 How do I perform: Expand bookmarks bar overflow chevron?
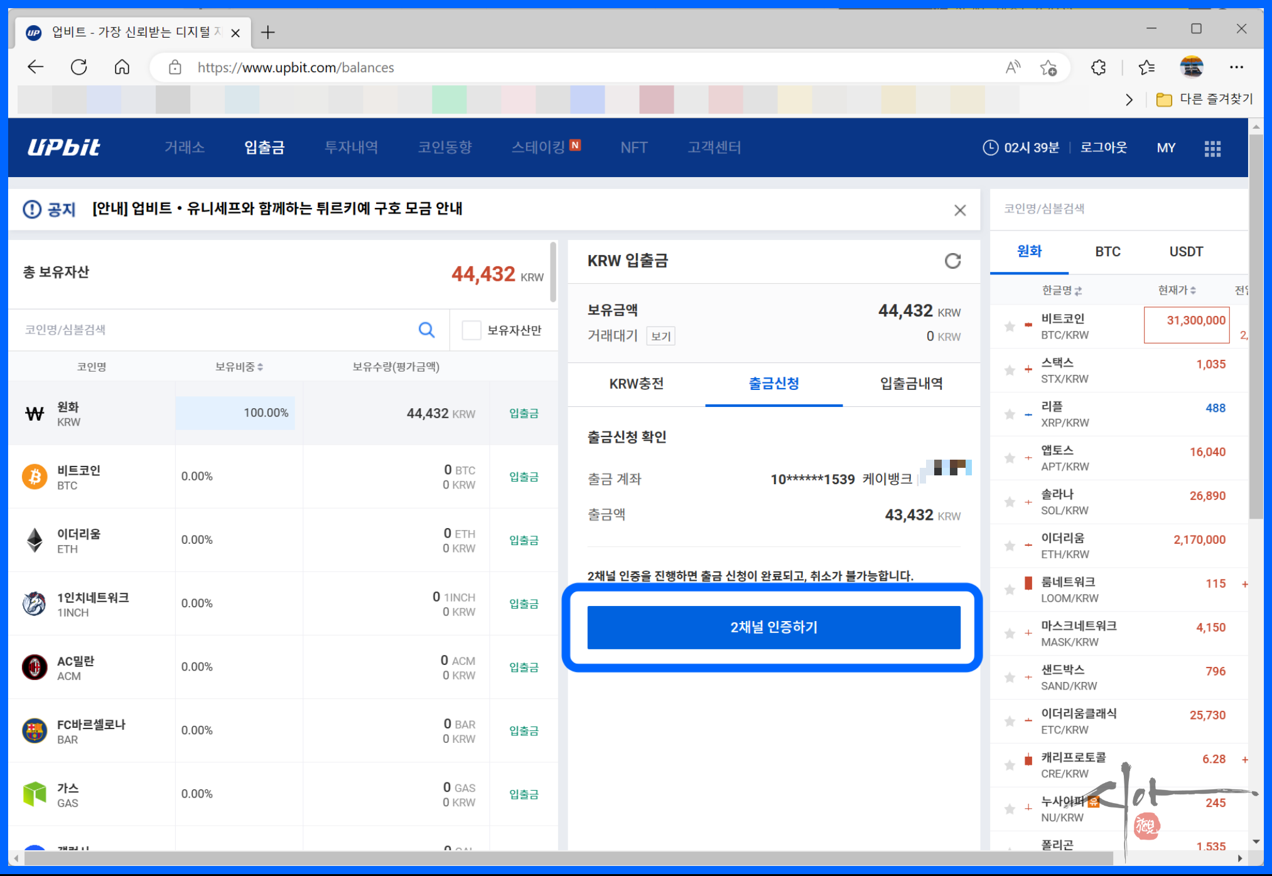(1129, 99)
